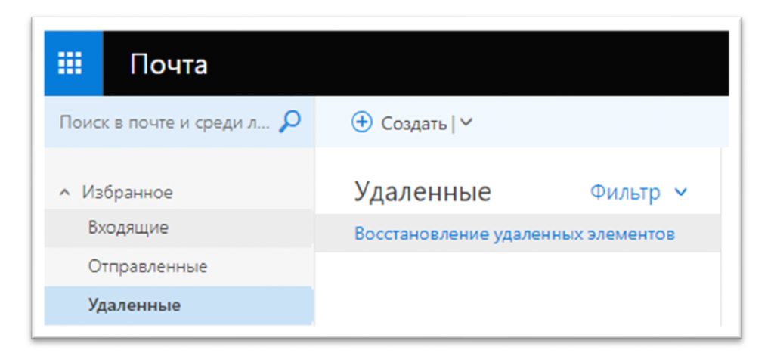This screenshot has height=353, width=774.
Task: Open Восстановление удаленных элементов link
Action: click(x=514, y=234)
